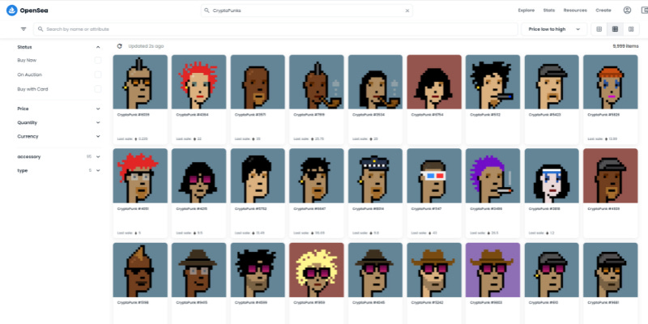This screenshot has height=324, width=648.
Task: Expand the Currency filter section
Action: click(x=98, y=136)
